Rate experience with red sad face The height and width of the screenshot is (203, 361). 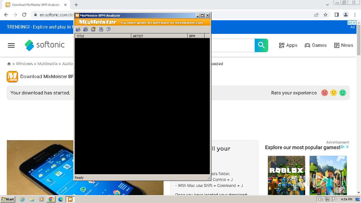325,93
